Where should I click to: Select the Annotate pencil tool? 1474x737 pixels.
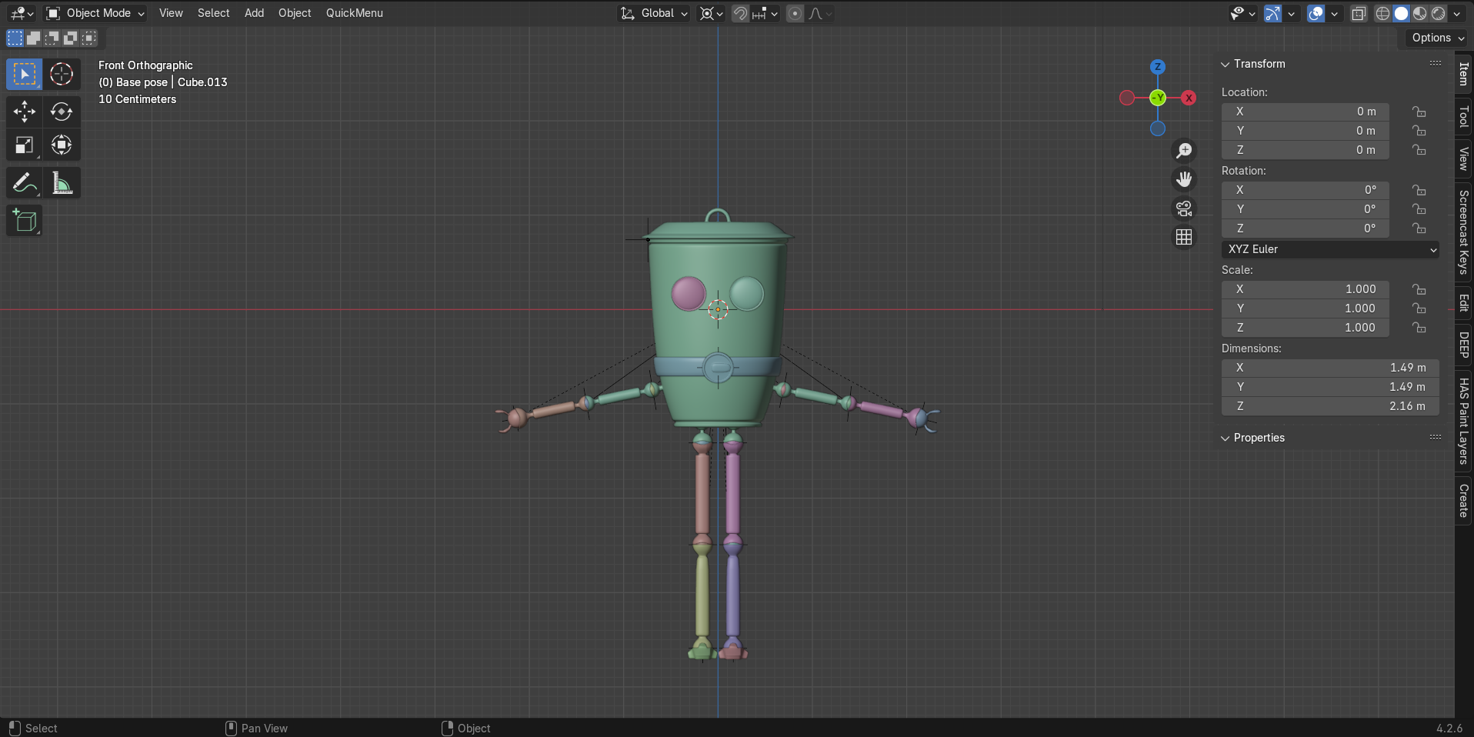25,183
